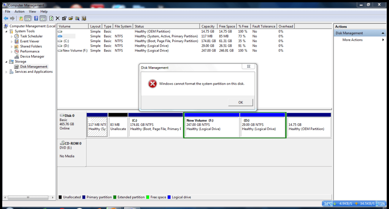Open the Help menu
Viewport: 389px width, 209px height.
pyautogui.click(x=44, y=11)
